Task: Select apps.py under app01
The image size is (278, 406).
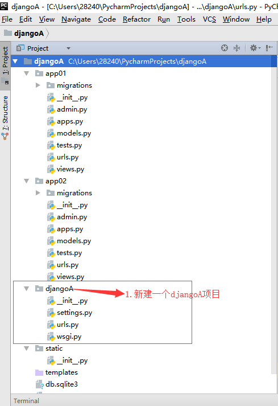Action: [70, 121]
